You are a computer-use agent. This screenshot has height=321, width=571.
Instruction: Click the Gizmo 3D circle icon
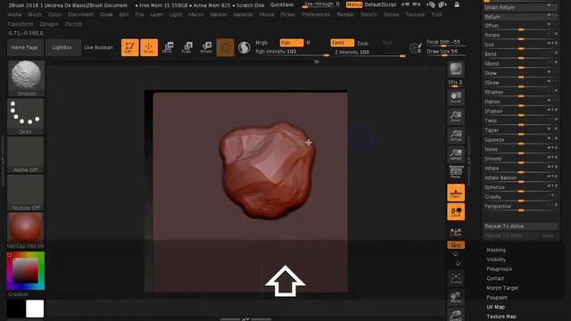tap(225, 47)
